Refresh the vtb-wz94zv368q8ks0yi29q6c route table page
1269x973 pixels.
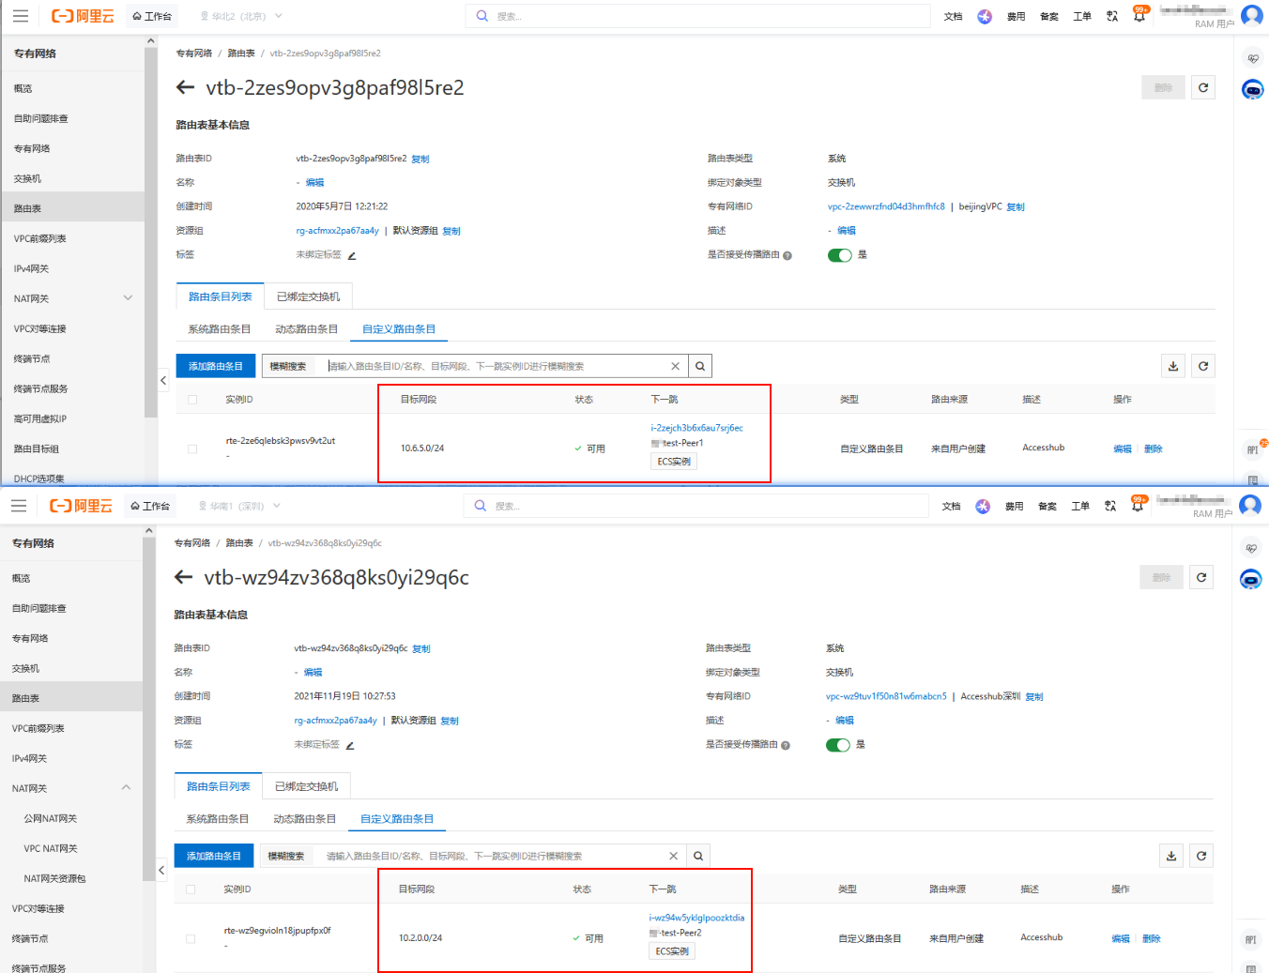click(x=1201, y=577)
